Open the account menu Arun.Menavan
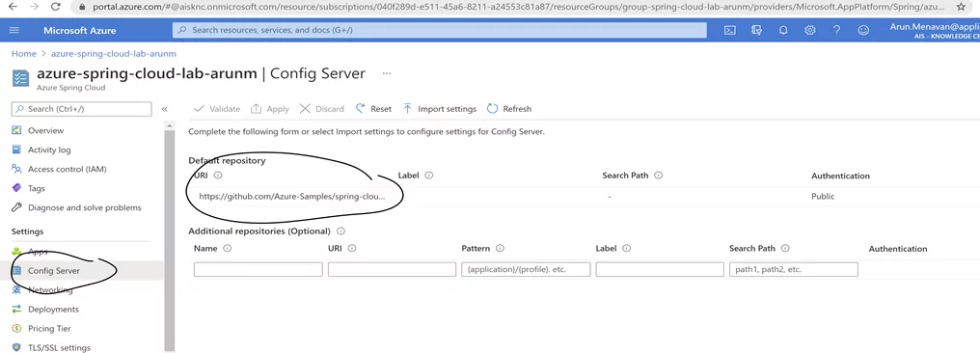This screenshot has height=353, width=980. coord(935,30)
